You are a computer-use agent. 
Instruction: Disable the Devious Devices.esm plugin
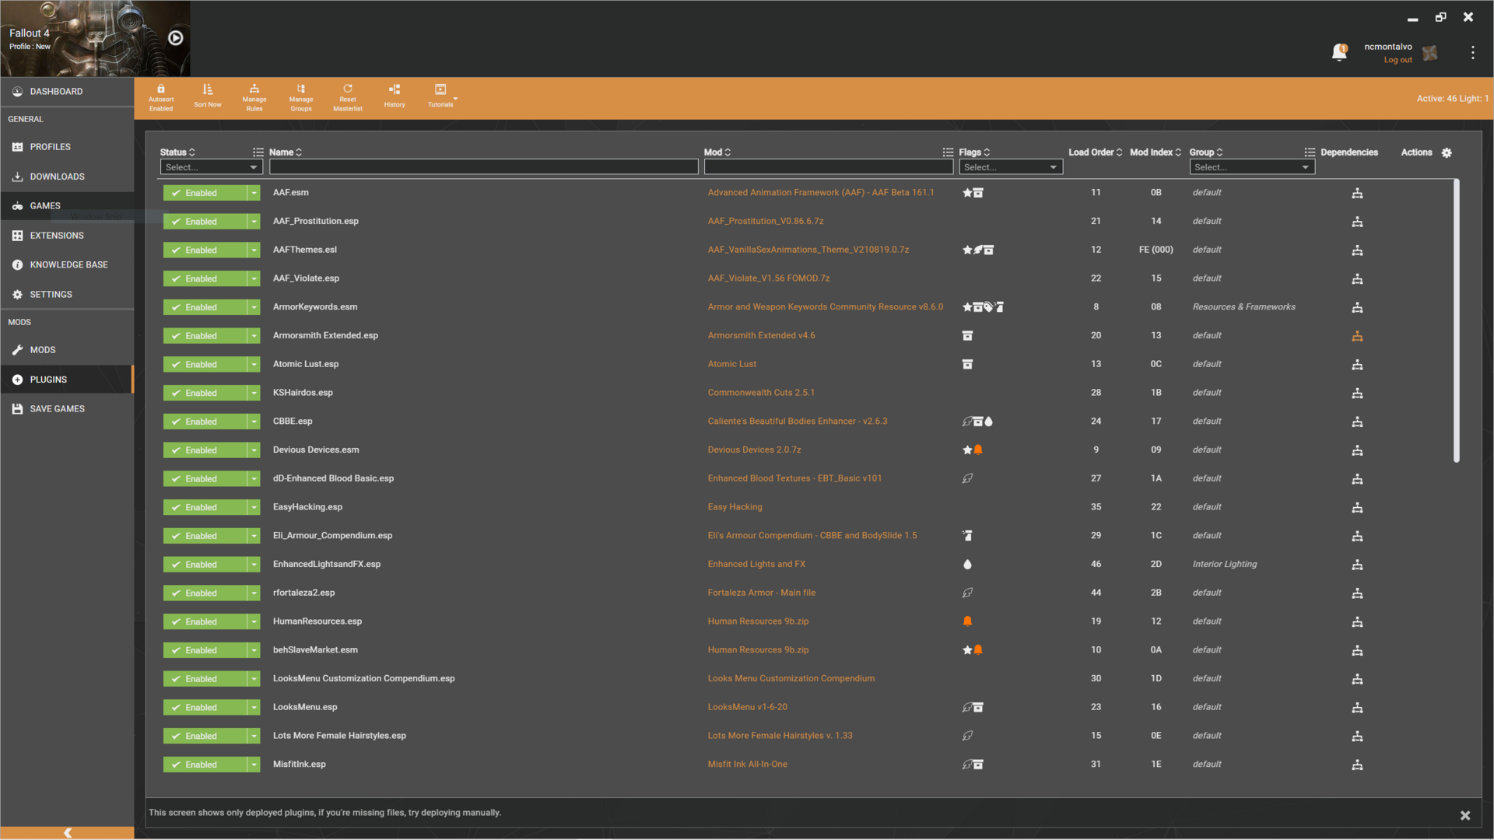point(205,450)
